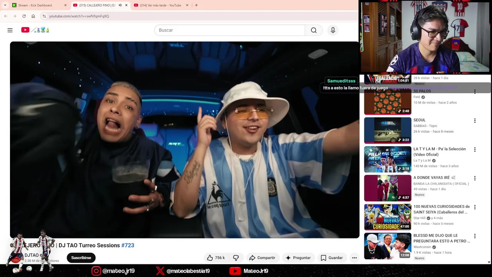
Task: Like the video with thumbs up 756 k
Action: 216,258
